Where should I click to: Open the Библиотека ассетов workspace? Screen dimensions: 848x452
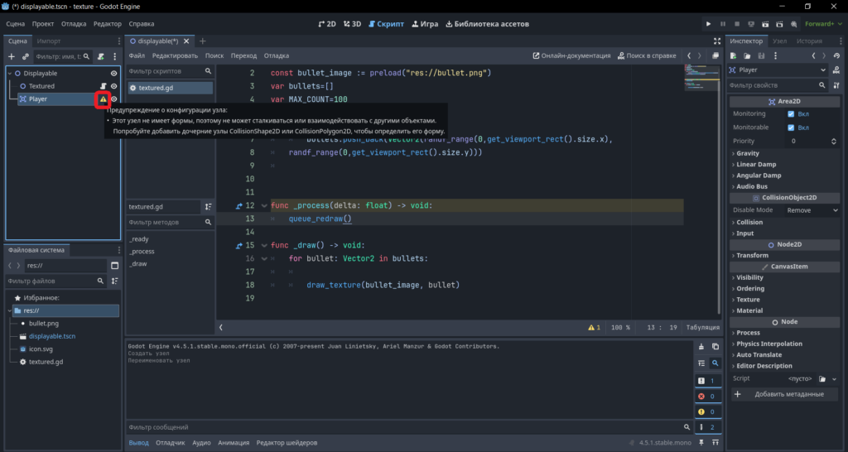point(487,24)
